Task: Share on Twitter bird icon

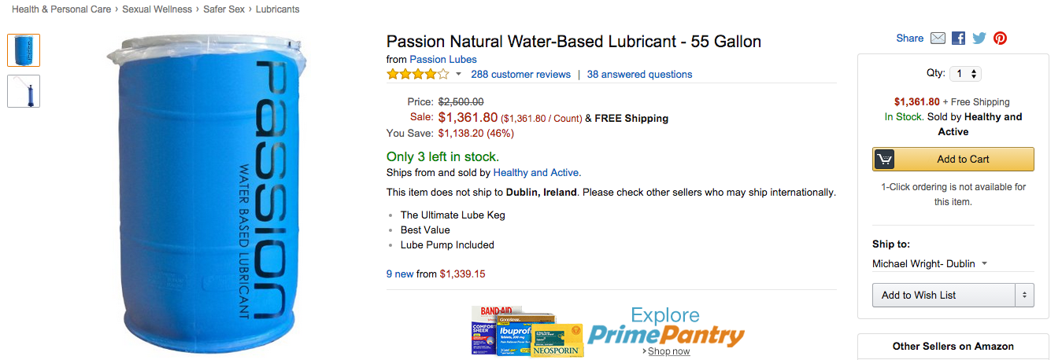Action: [979, 38]
